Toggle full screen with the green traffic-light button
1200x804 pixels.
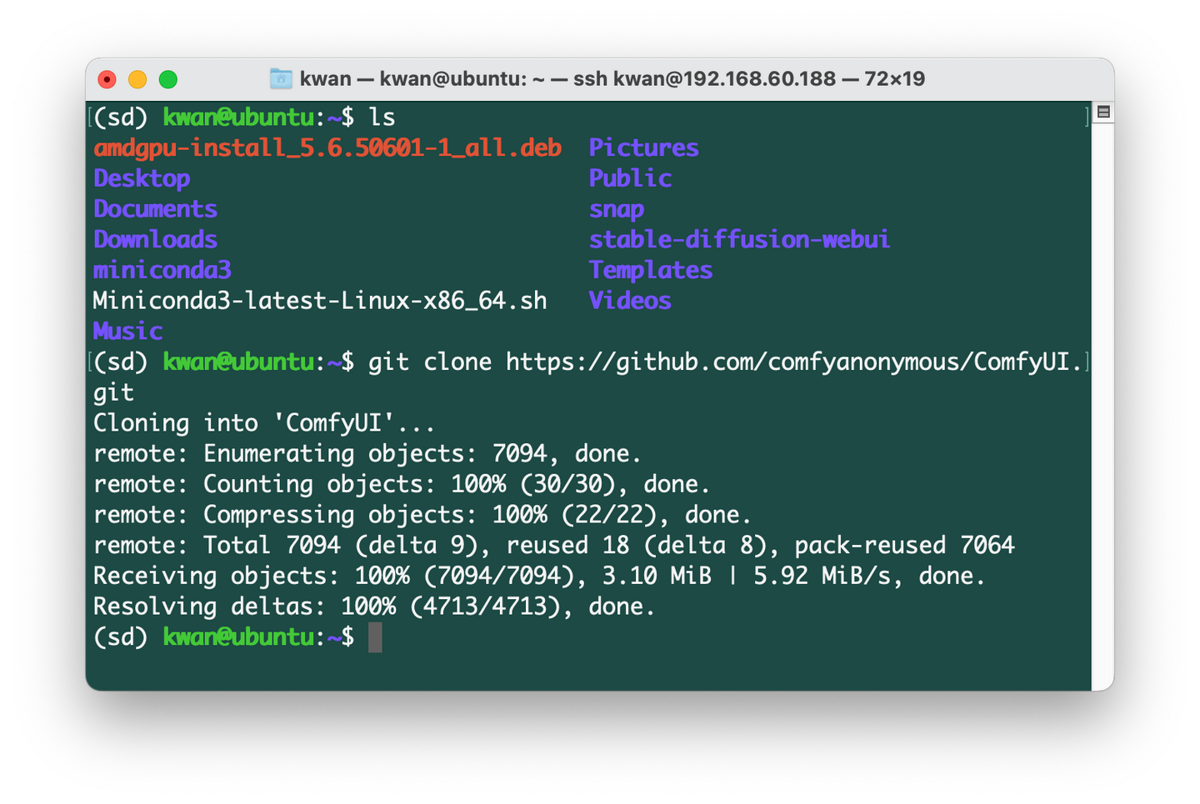pos(167,79)
